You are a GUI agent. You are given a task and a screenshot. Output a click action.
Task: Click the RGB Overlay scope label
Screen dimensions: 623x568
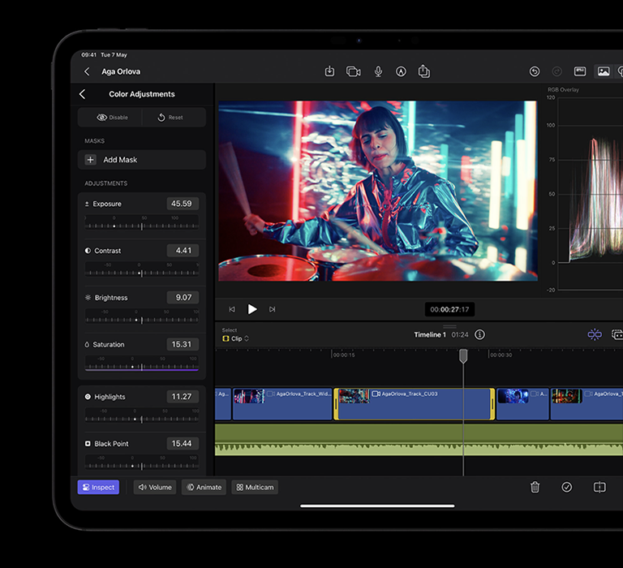click(563, 90)
